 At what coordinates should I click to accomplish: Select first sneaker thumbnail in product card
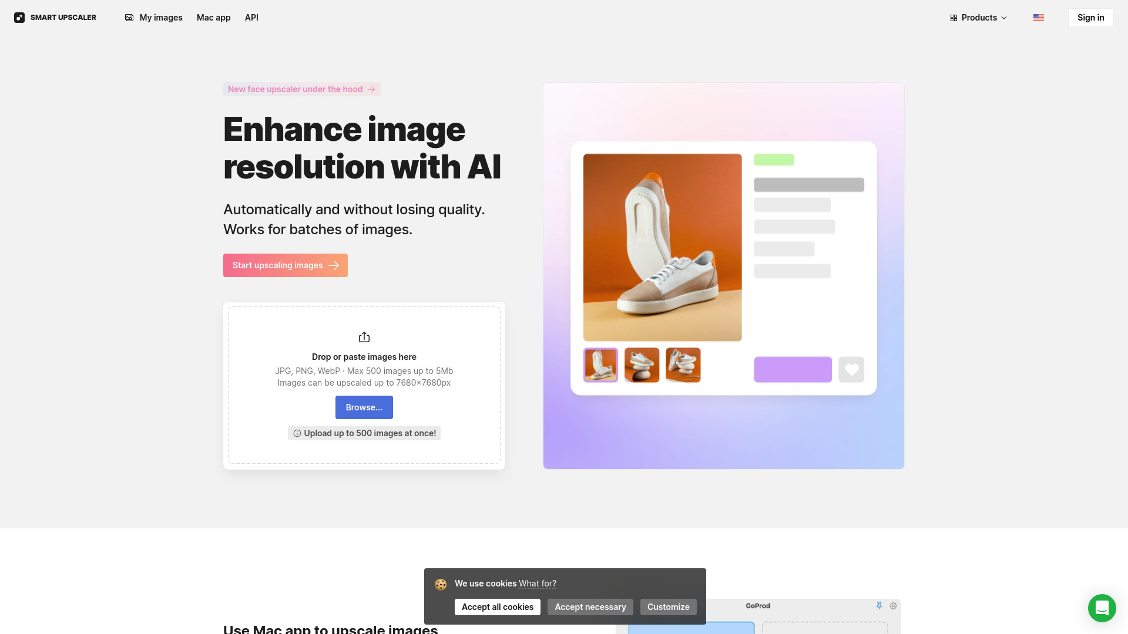600,364
